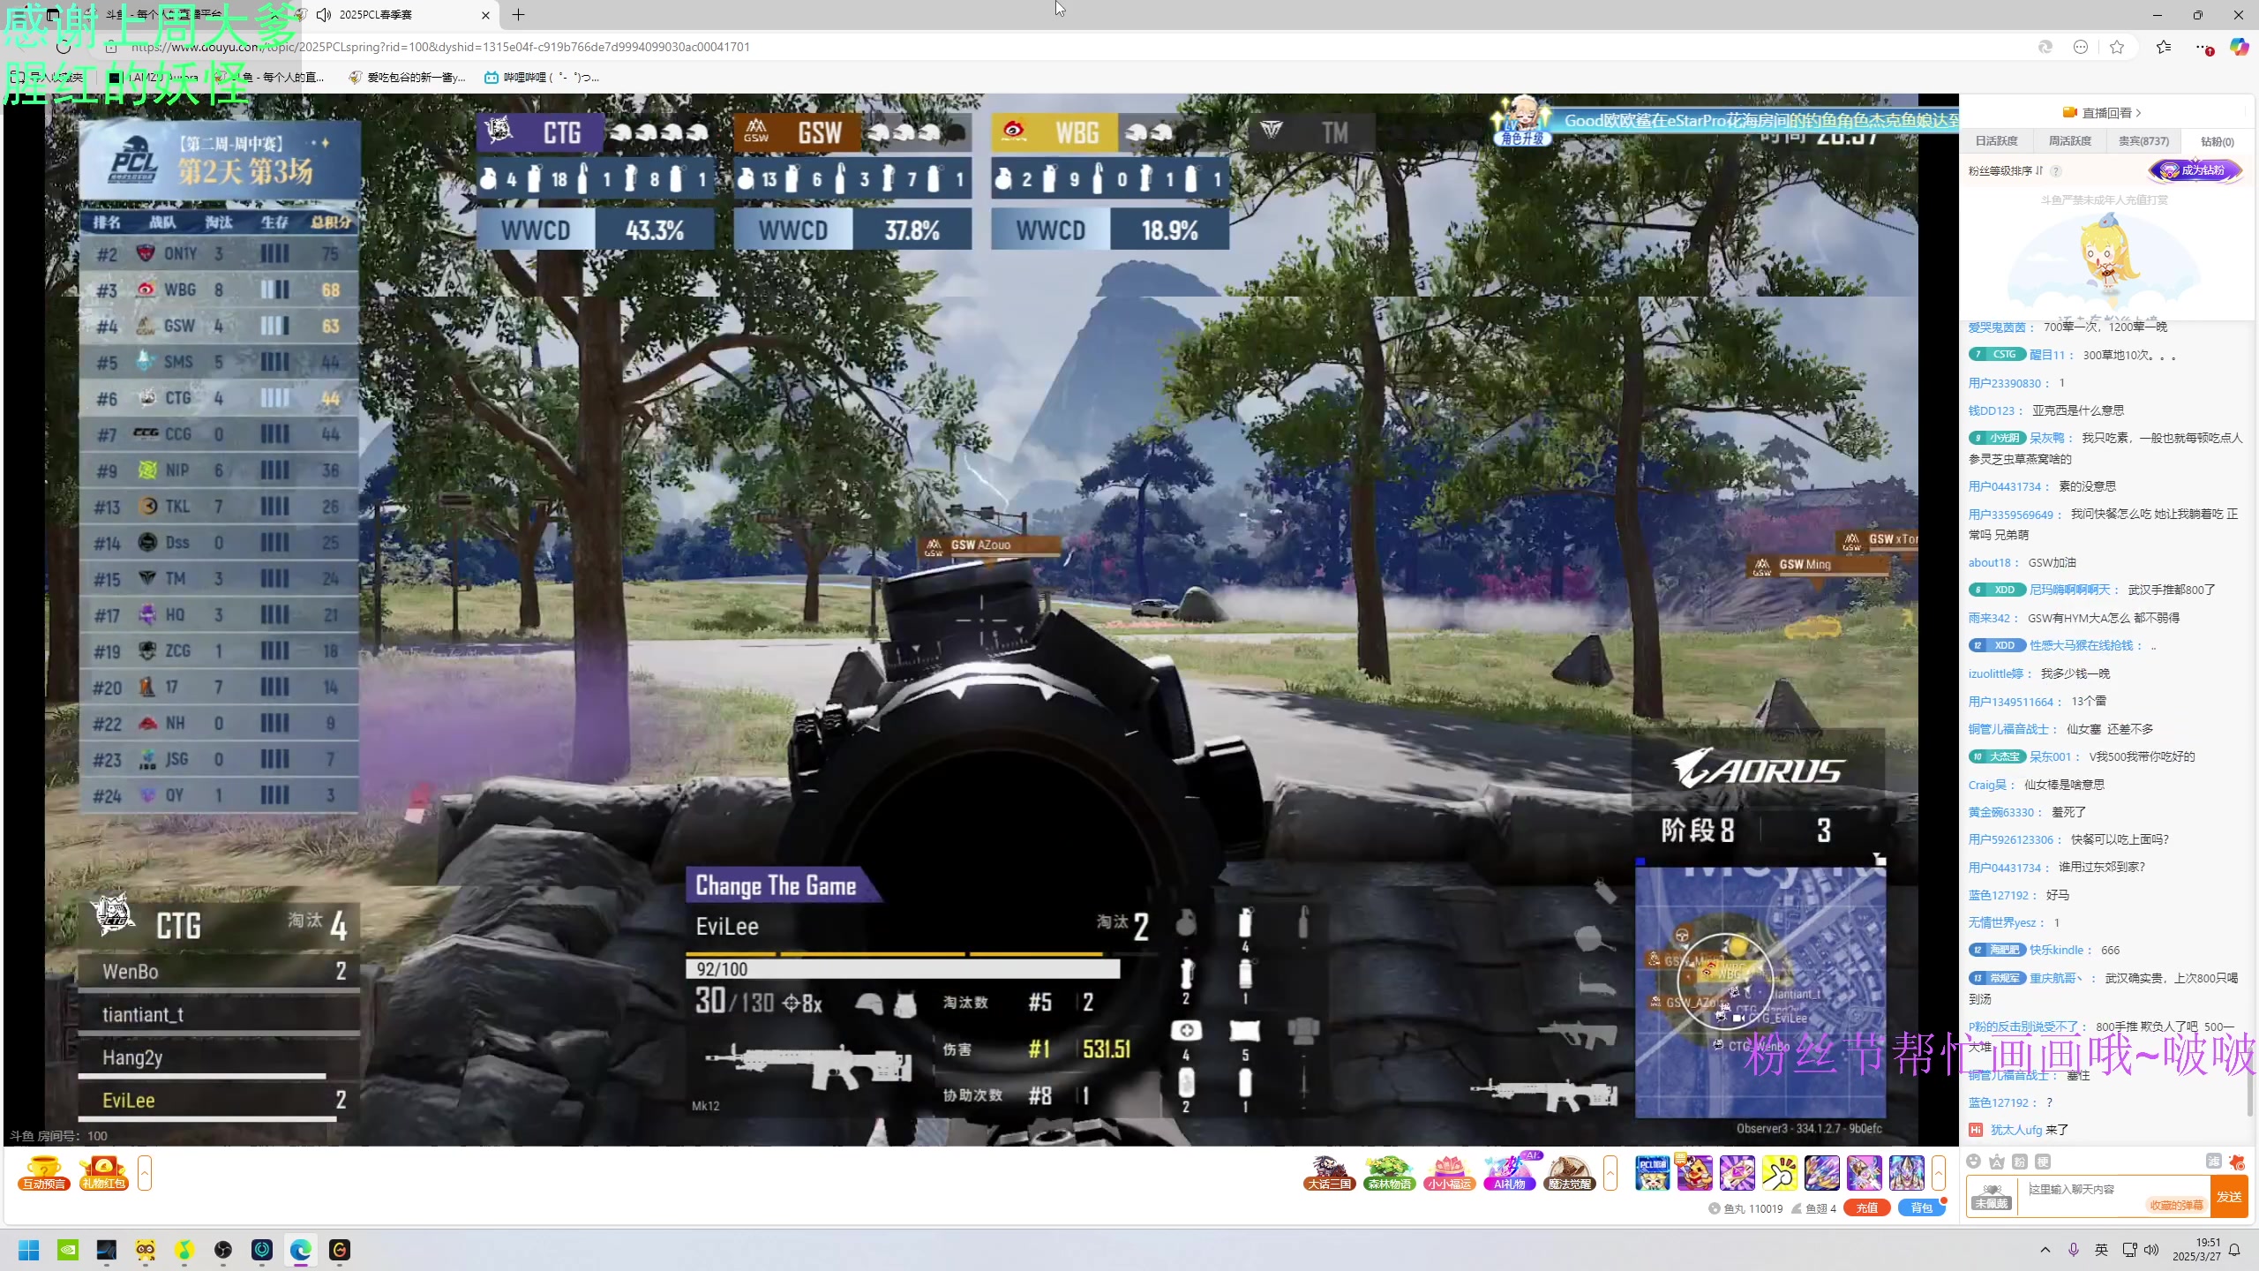Click the browser address bar URL
Viewport: 2259px width, 1271px height.
[440, 47]
